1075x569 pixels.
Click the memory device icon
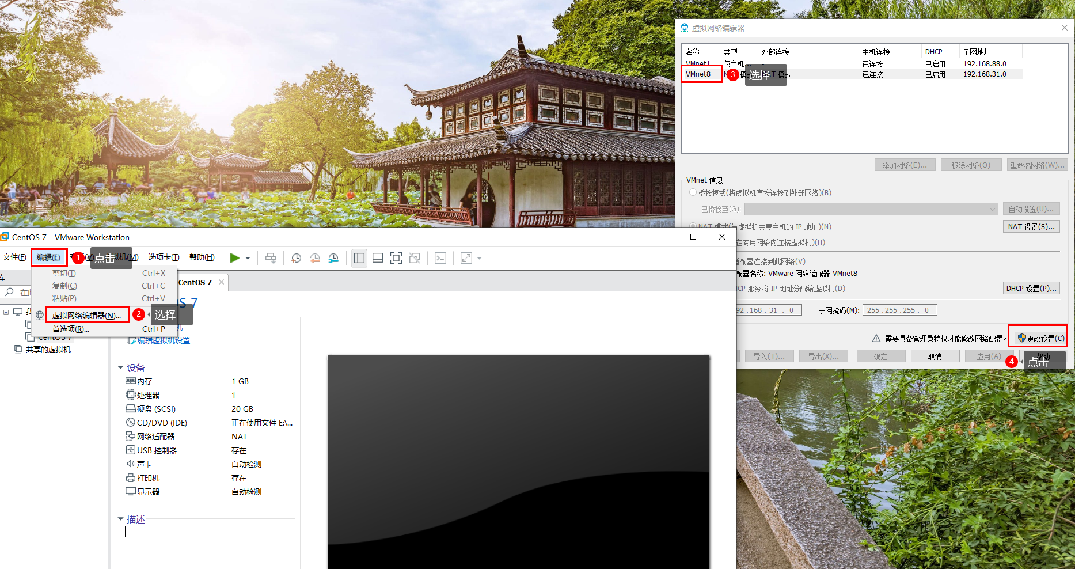click(131, 381)
